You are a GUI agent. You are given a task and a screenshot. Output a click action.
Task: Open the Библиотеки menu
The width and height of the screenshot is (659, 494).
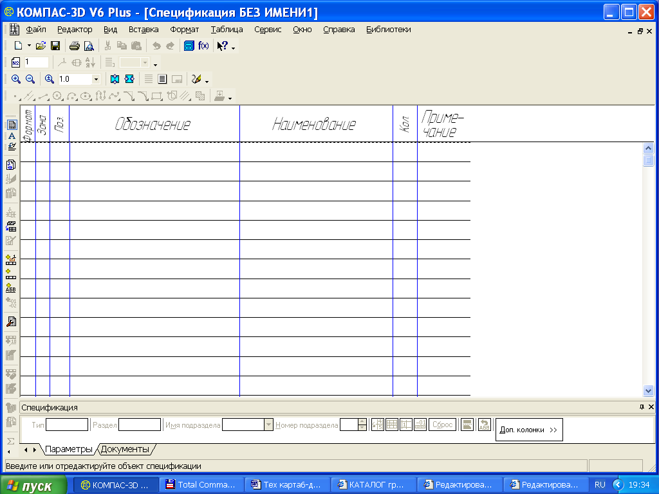[x=388, y=30]
